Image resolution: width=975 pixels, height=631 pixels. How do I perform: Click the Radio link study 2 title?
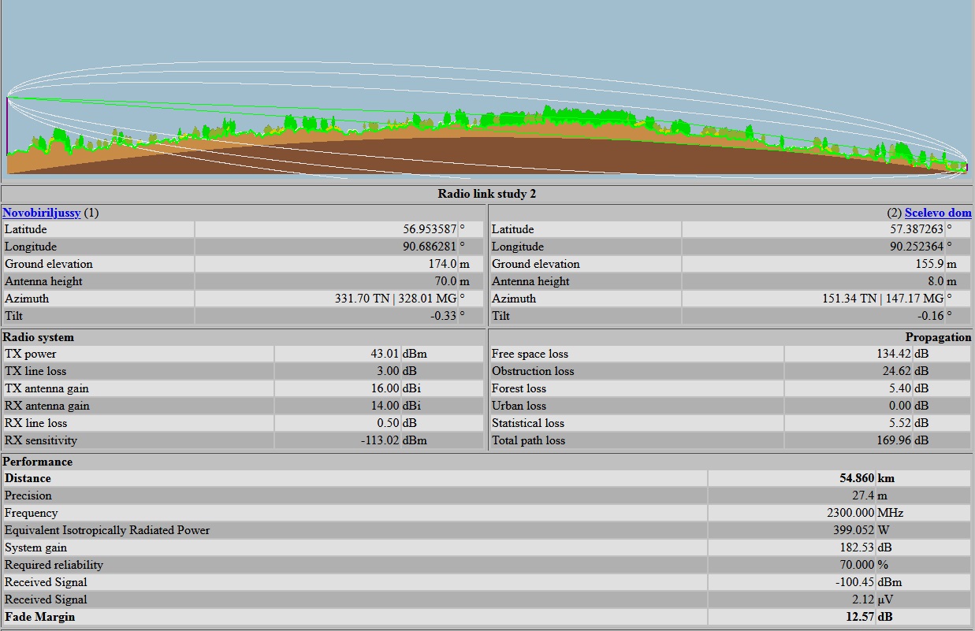(487, 194)
